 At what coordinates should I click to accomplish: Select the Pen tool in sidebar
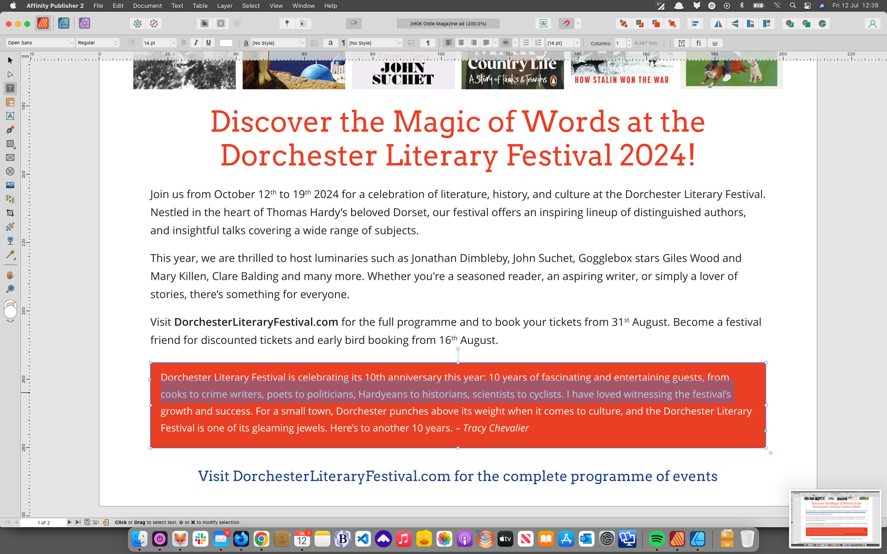(x=10, y=130)
